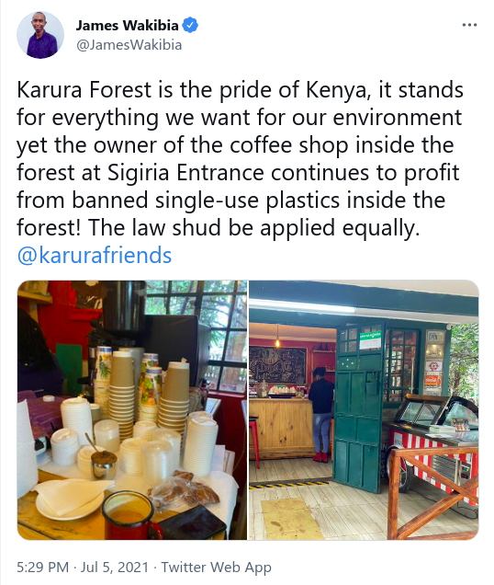Click James Wakibia's profile picture

click(40, 35)
